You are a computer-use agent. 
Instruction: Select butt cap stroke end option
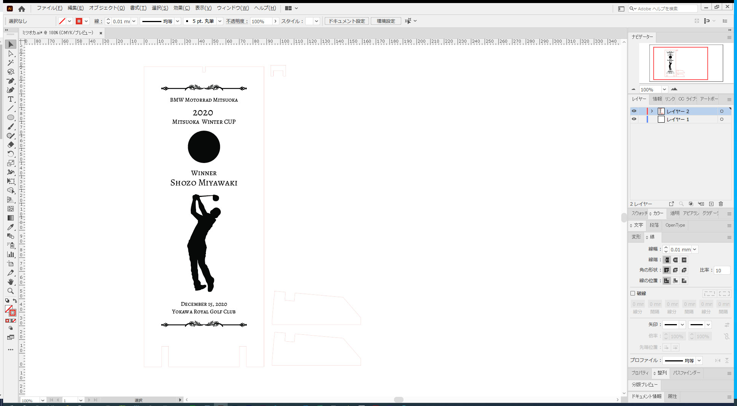[x=667, y=260]
